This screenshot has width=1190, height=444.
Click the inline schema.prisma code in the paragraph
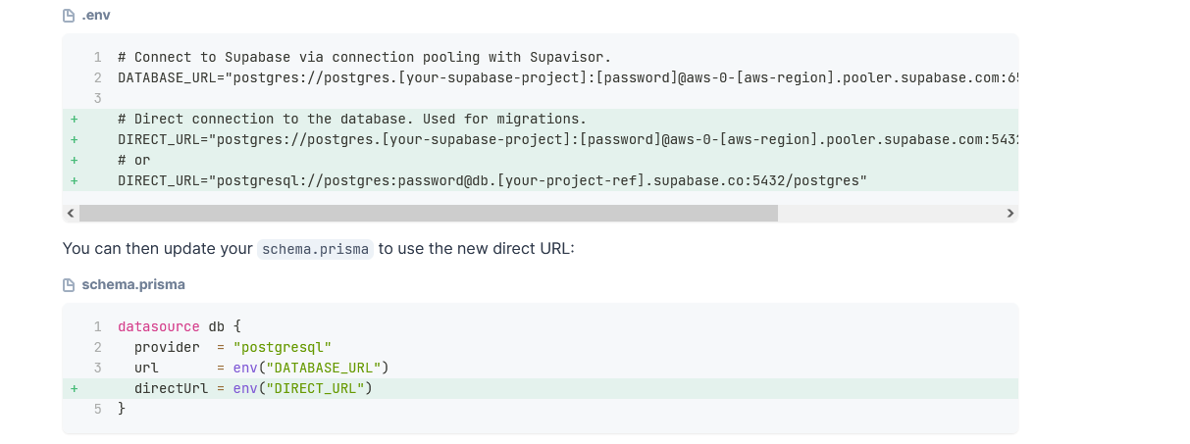[315, 249]
